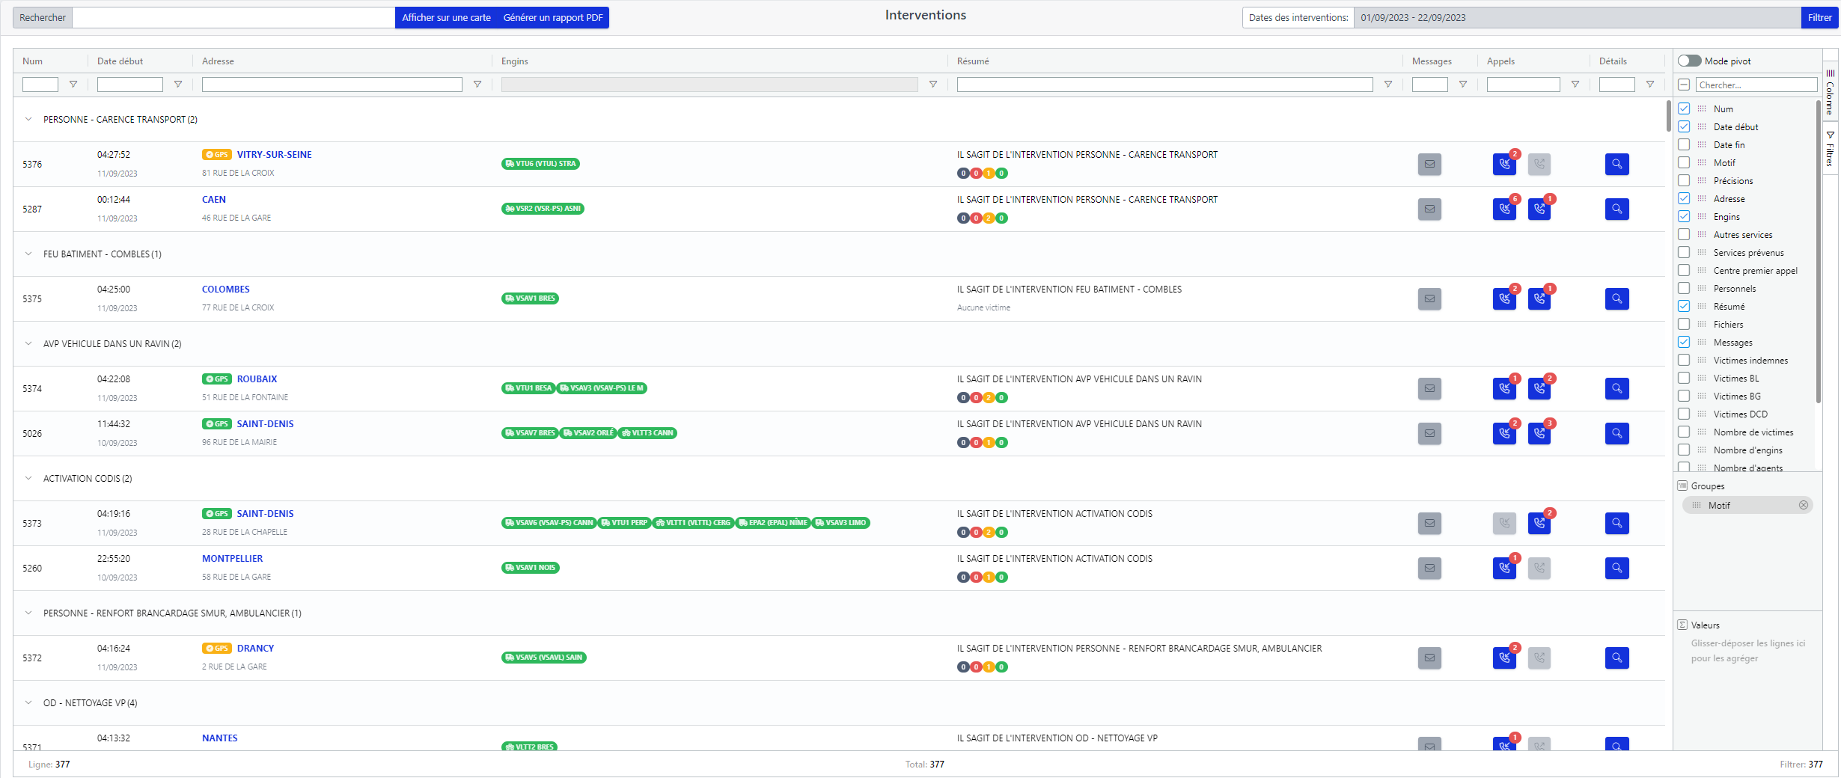Open message envelope icon for intervention 5260
This screenshot has height=778, width=1841.
[x=1429, y=569]
